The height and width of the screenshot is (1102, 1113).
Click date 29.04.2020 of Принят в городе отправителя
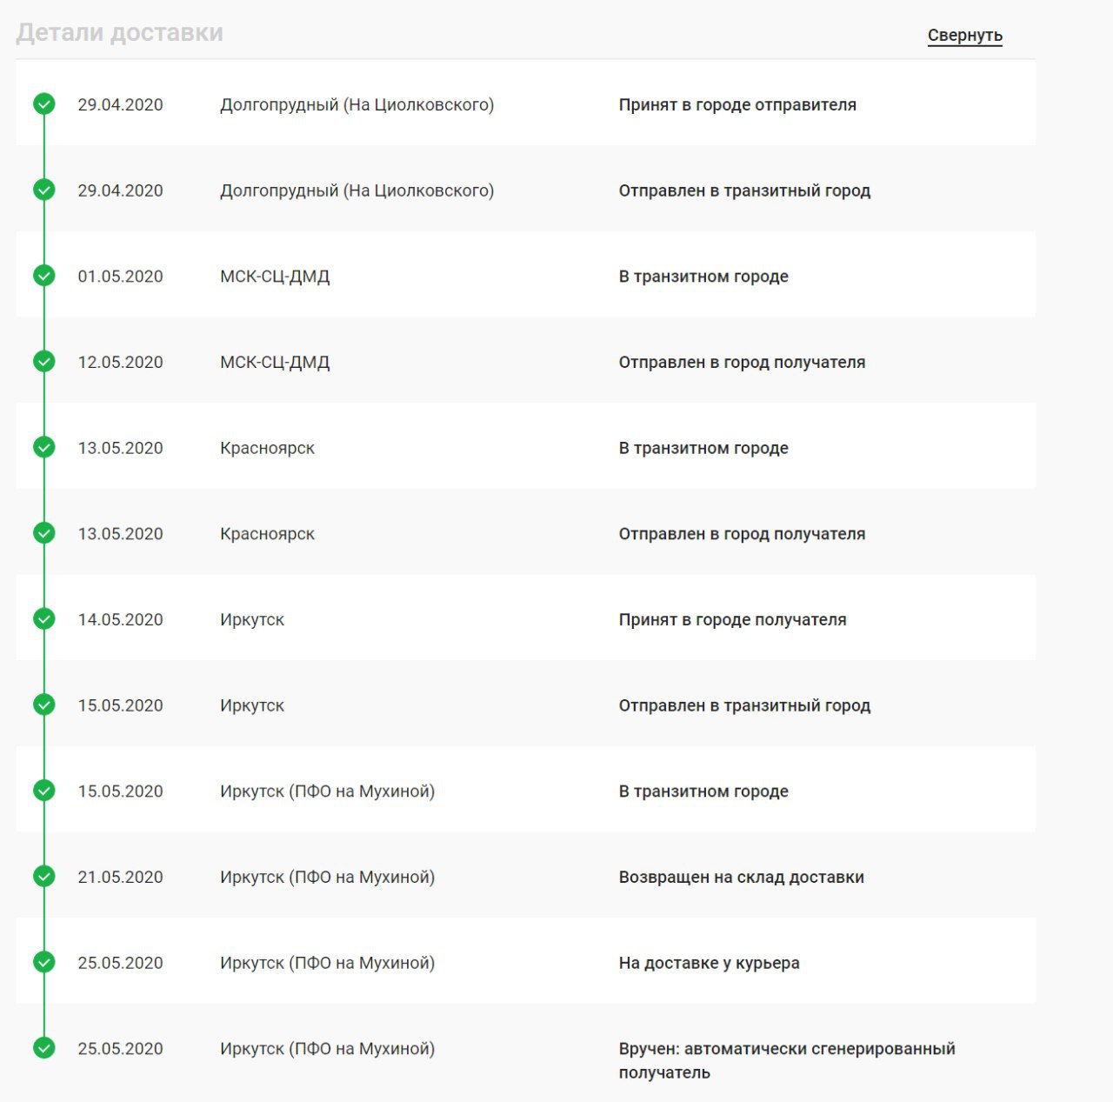pyautogui.click(x=120, y=105)
